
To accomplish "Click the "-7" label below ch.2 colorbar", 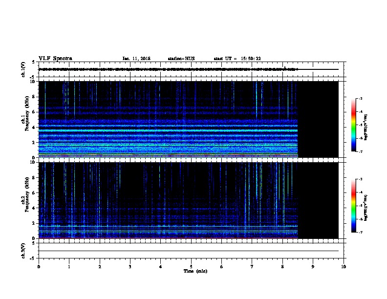I will (360, 232).
